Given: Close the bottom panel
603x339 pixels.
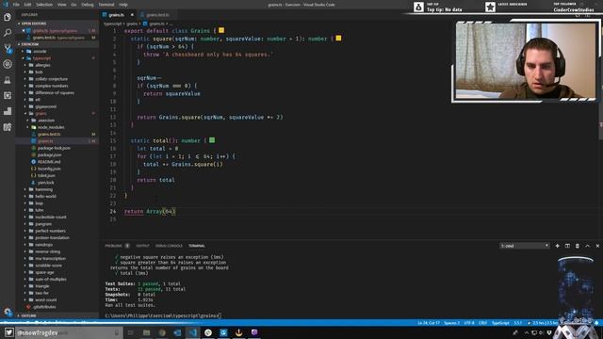Looking at the screenshot, I should (597, 246).
